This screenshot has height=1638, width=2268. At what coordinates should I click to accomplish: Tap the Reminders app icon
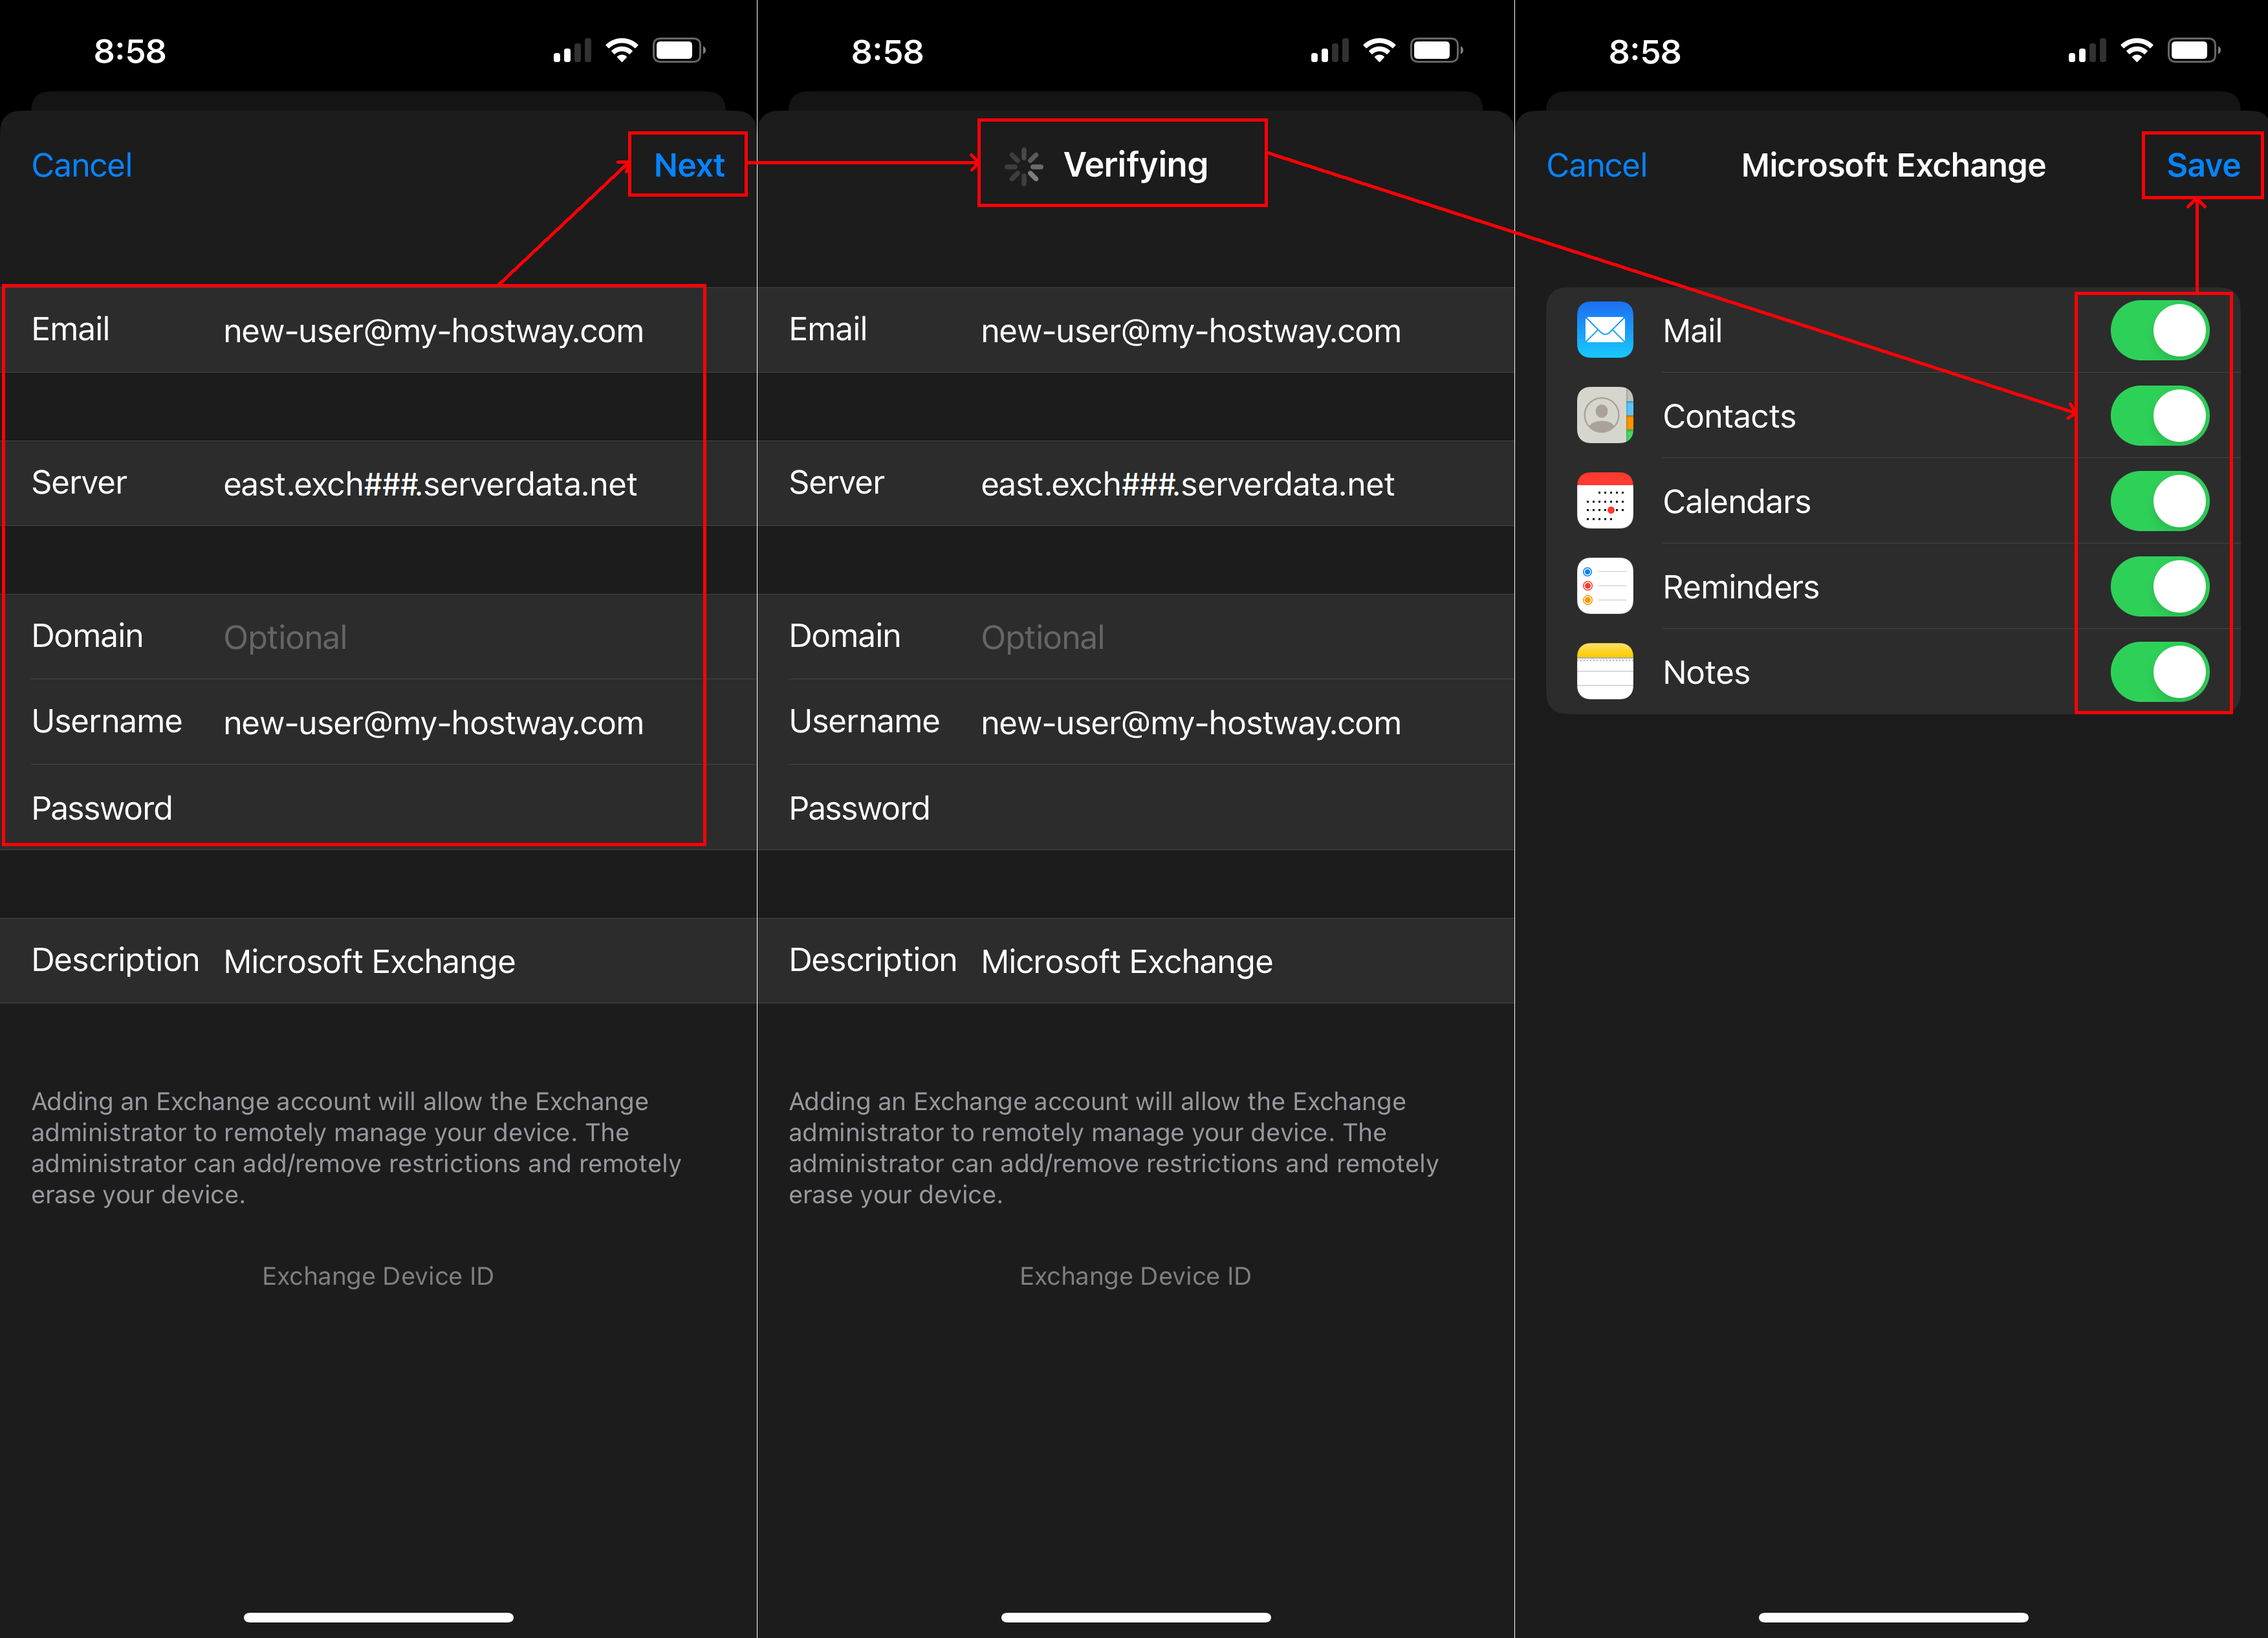(1606, 587)
